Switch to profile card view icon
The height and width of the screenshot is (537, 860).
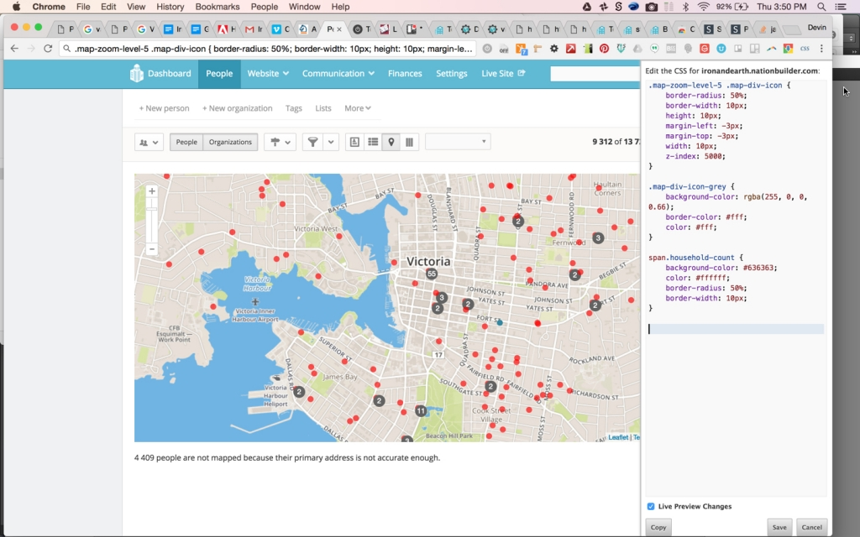pyautogui.click(x=354, y=142)
